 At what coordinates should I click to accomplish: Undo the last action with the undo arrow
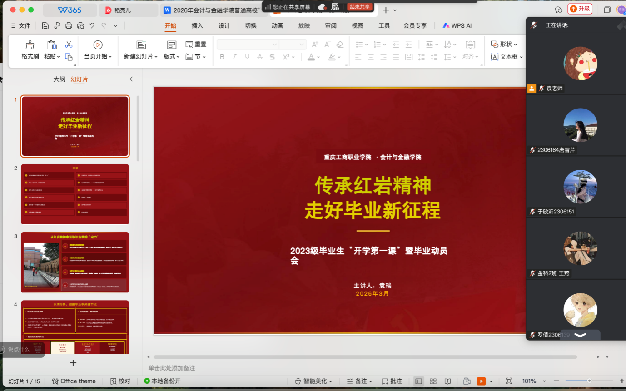[x=92, y=25]
